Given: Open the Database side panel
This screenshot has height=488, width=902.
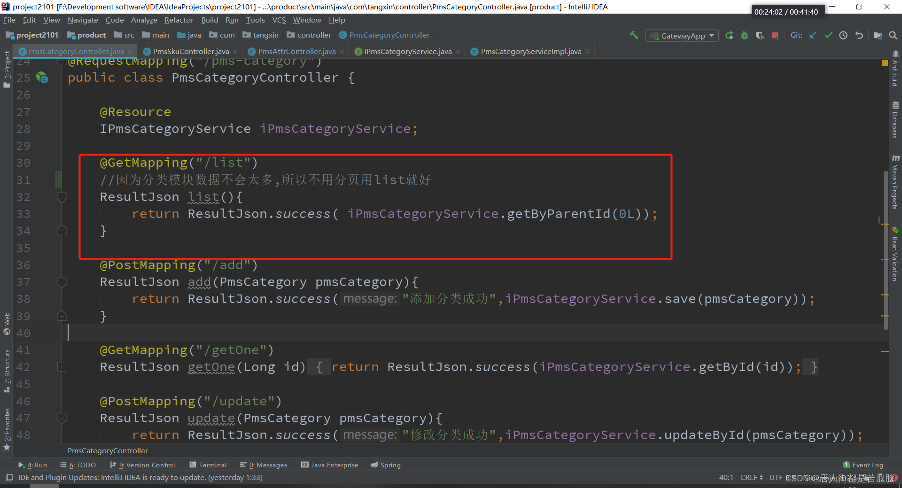Looking at the screenshot, I should [x=895, y=120].
